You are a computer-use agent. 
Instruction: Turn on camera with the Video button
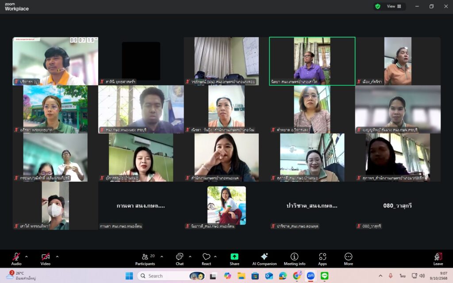coord(46,259)
